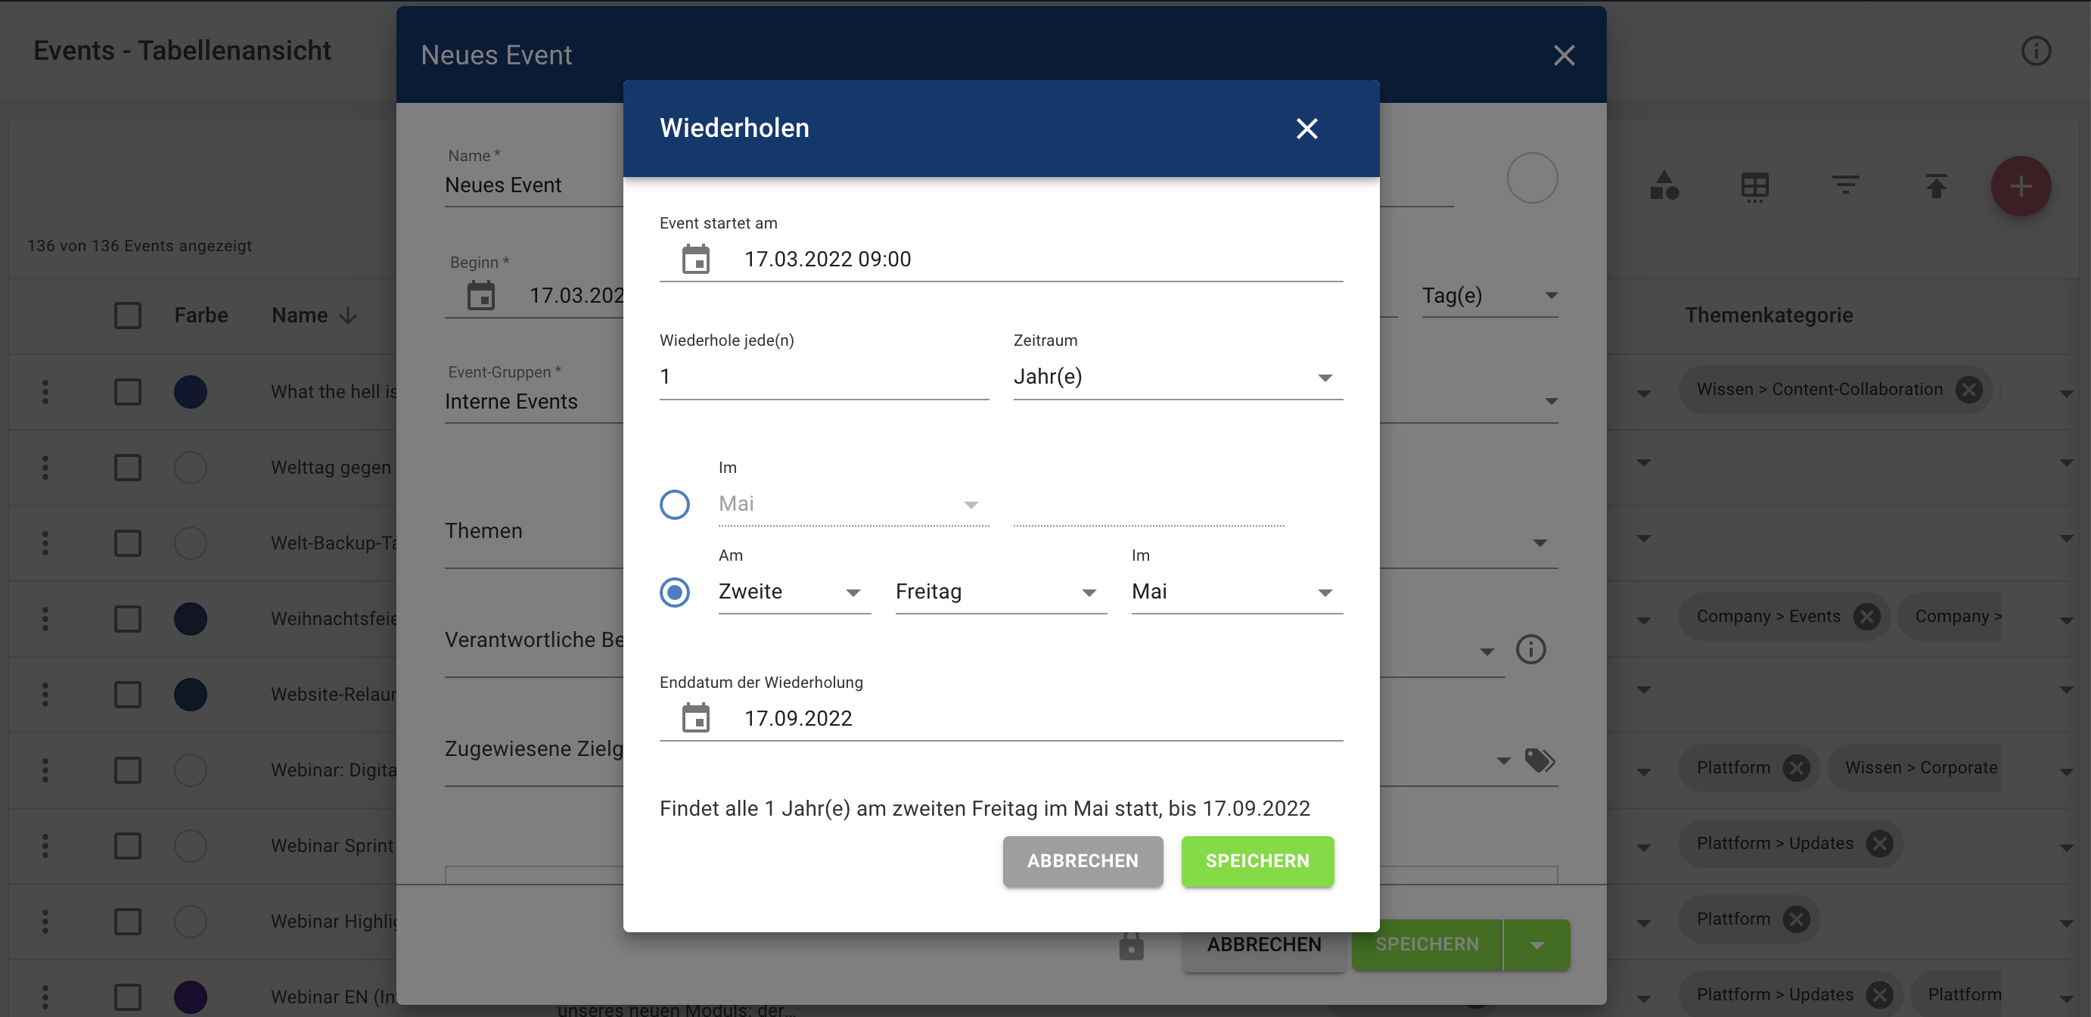Remove Plattform chip in Webinar Highlights row
This screenshot has width=2091, height=1017.
coord(1795,919)
